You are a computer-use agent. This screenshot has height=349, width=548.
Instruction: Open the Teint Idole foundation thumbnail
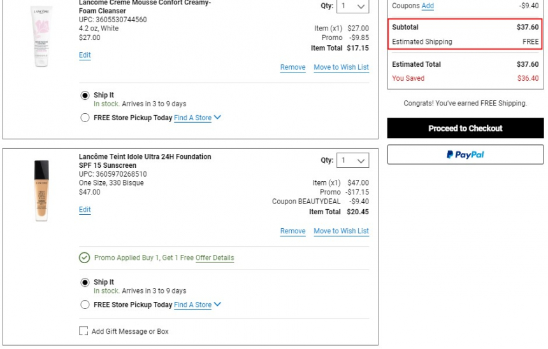tap(41, 190)
